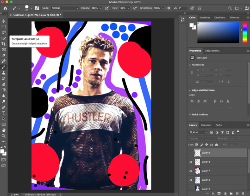Hide Layer 7 with eye icon
This screenshot has height=196, width=250.
pos(191,171)
